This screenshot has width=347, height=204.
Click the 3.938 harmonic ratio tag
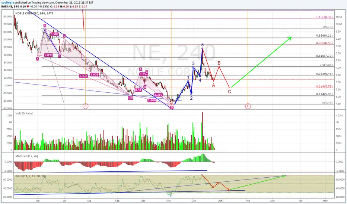click(x=95, y=75)
